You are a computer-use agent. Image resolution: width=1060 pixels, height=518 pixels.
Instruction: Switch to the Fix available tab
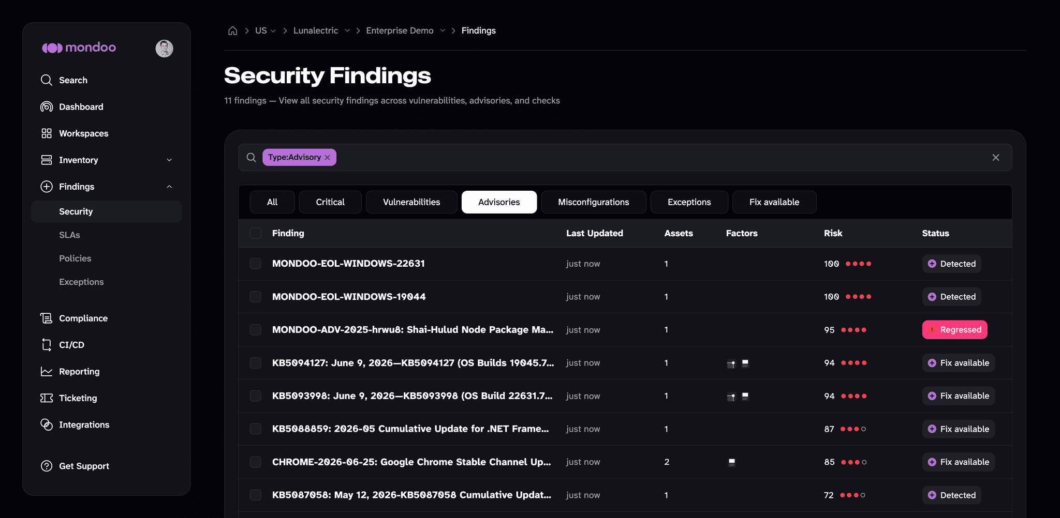tap(774, 202)
